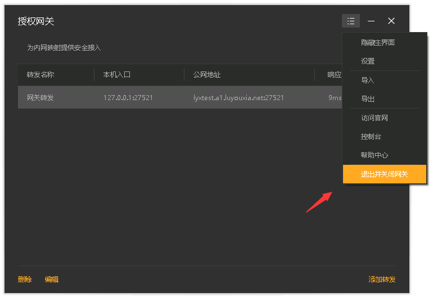
Task: Close the 授权网关 window
Action: pyautogui.click(x=391, y=21)
